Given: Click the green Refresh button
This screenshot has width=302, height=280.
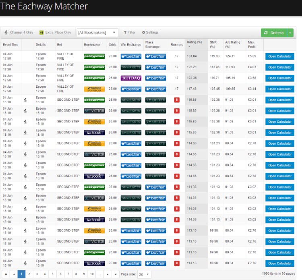Looking at the screenshot, I should 274,33.
